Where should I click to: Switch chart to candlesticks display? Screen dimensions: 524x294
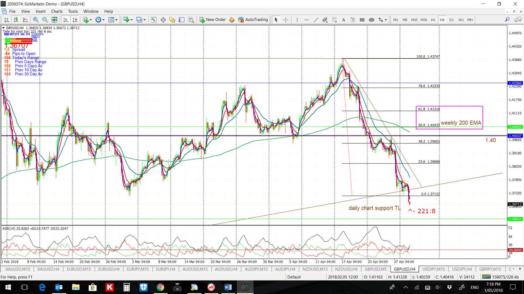click(16, 20)
